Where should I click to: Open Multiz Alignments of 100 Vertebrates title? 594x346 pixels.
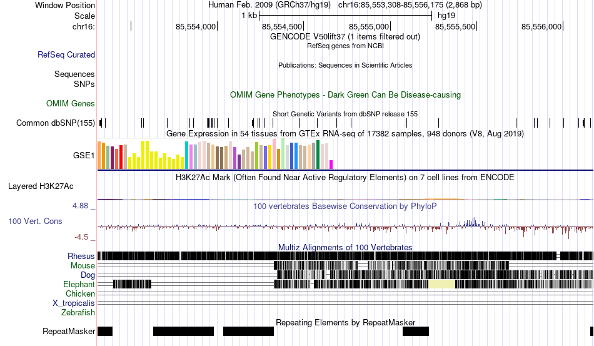[x=345, y=248]
